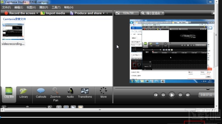Click Start orb in previewed taskbar
Viewport: 222px width, 124px height.
(132, 81)
